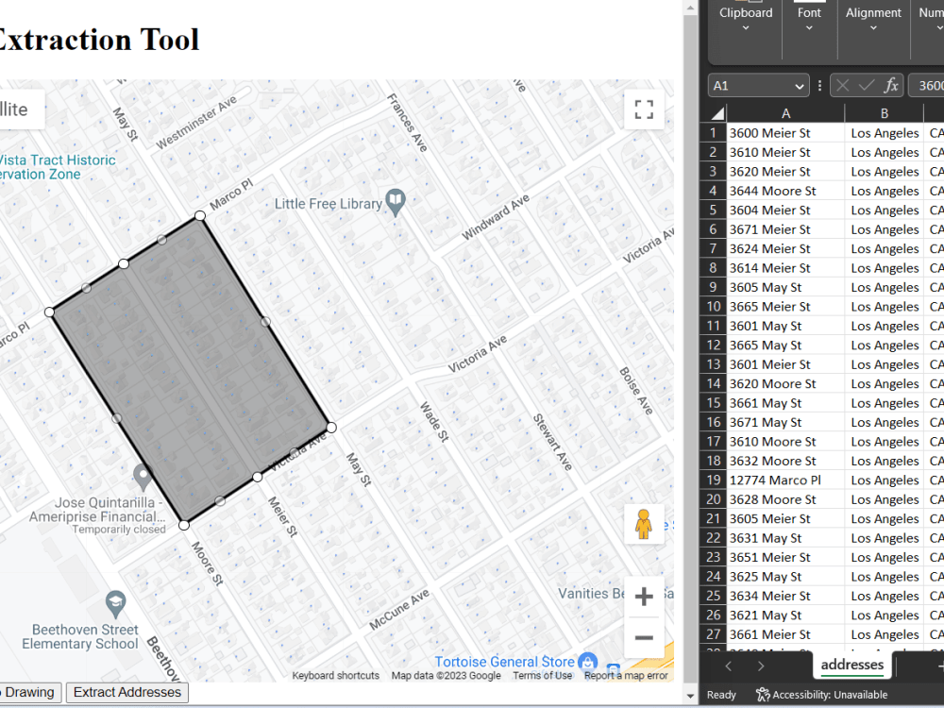The height and width of the screenshot is (708, 944).
Task: Click the Excel formula bar enter checkmark icon
Action: (x=867, y=86)
